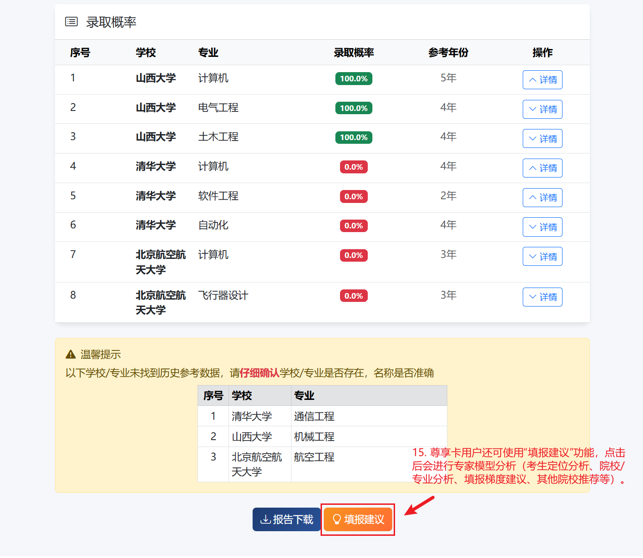Click the 报告下载 download button
This screenshot has width=643, height=558.
coord(287,519)
